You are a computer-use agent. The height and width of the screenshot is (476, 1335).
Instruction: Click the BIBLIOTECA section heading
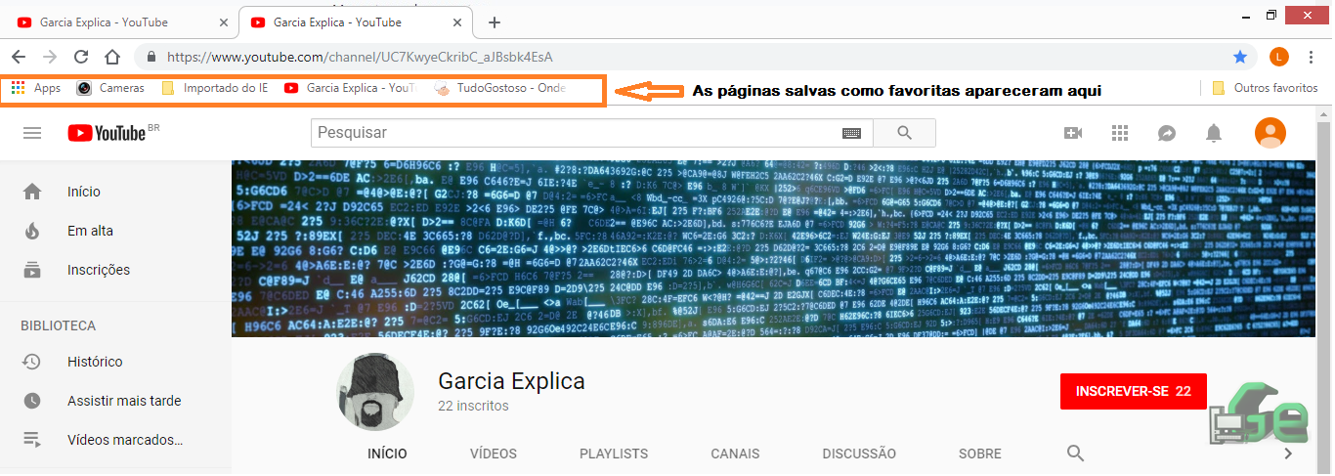[x=59, y=325]
